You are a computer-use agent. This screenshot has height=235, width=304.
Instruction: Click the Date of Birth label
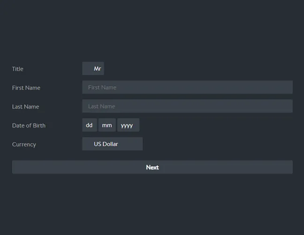coord(29,125)
